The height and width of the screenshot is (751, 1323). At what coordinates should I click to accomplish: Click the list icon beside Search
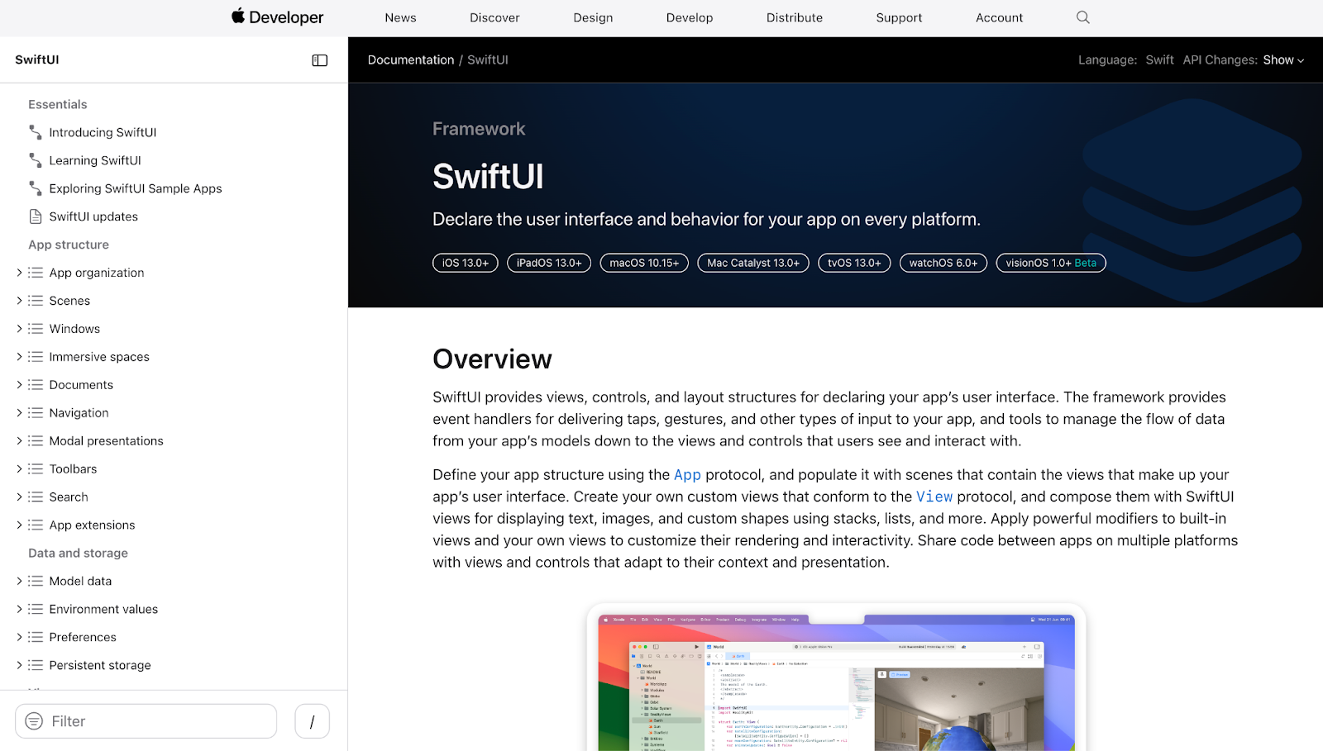point(36,497)
